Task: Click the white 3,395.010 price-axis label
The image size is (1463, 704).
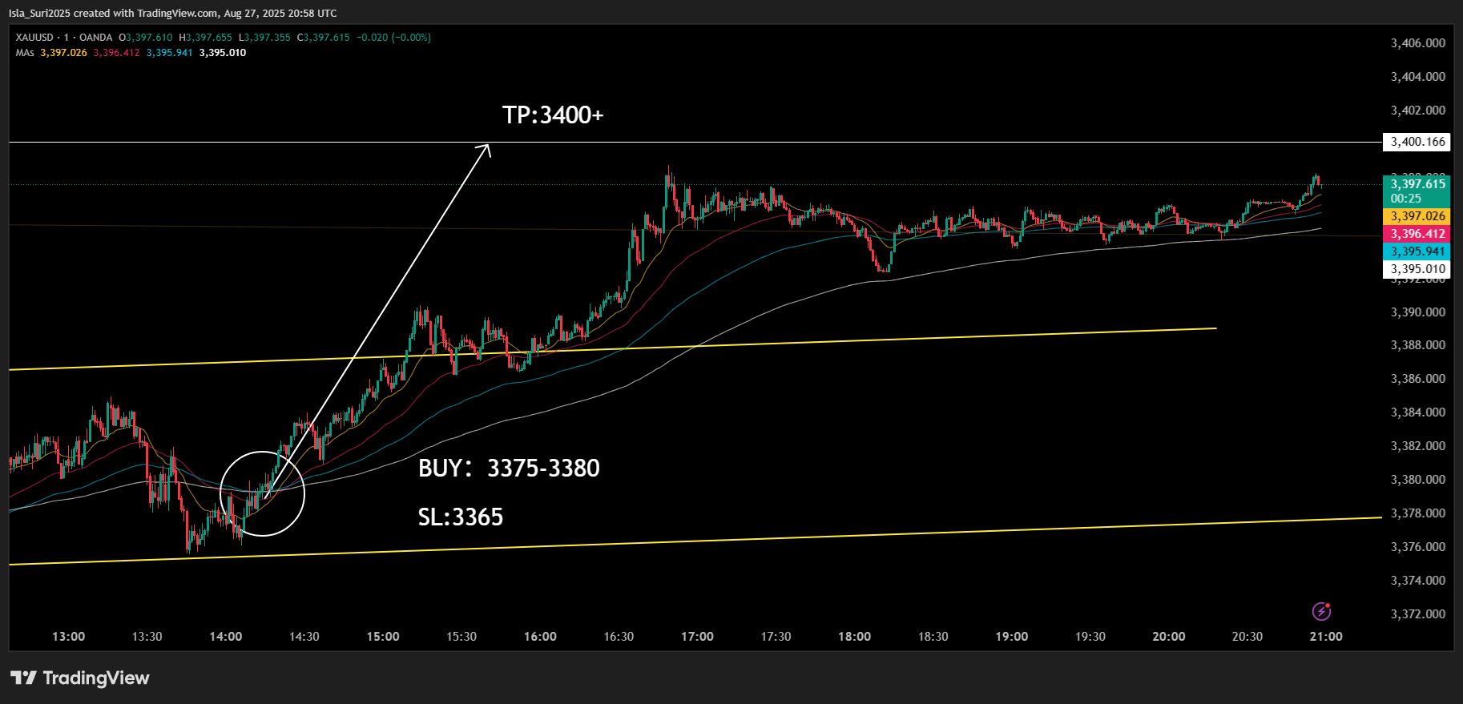Action: click(x=1417, y=269)
